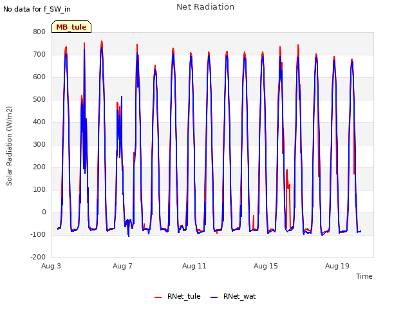Click the 100 y-axis tick label

(39, 190)
